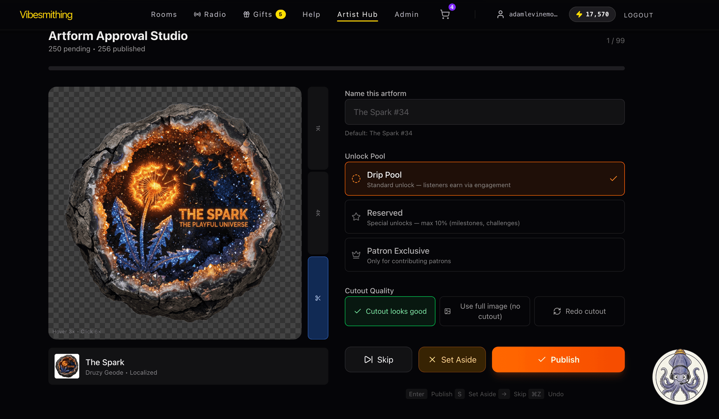Publish the artform
The image size is (719, 419).
coord(558,359)
